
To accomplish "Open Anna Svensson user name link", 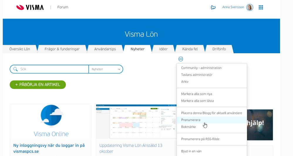I will (x=233, y=7).
